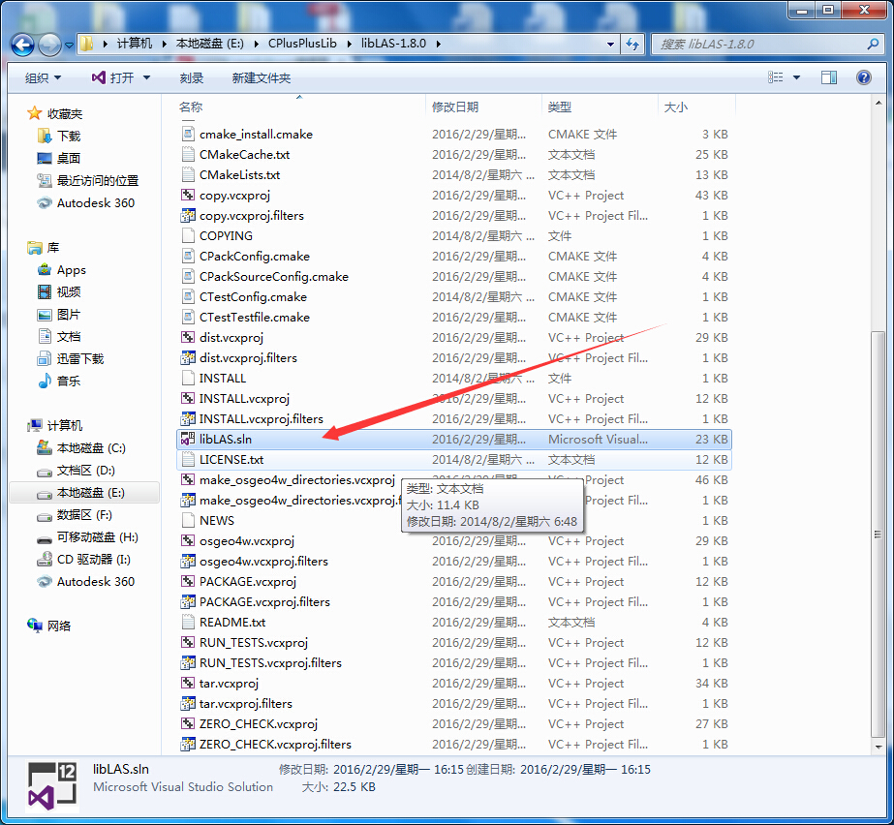Click 新建文件夹 to create a folder
This screenshot has width=894, height=825.
(262, 78)
